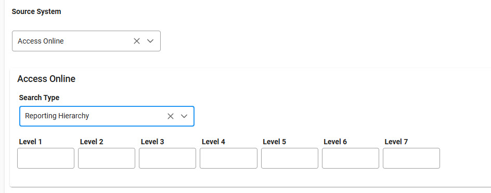The image size is (491, 193).
Task: Click into the Level 2 input box
Action: pos(107,158)
